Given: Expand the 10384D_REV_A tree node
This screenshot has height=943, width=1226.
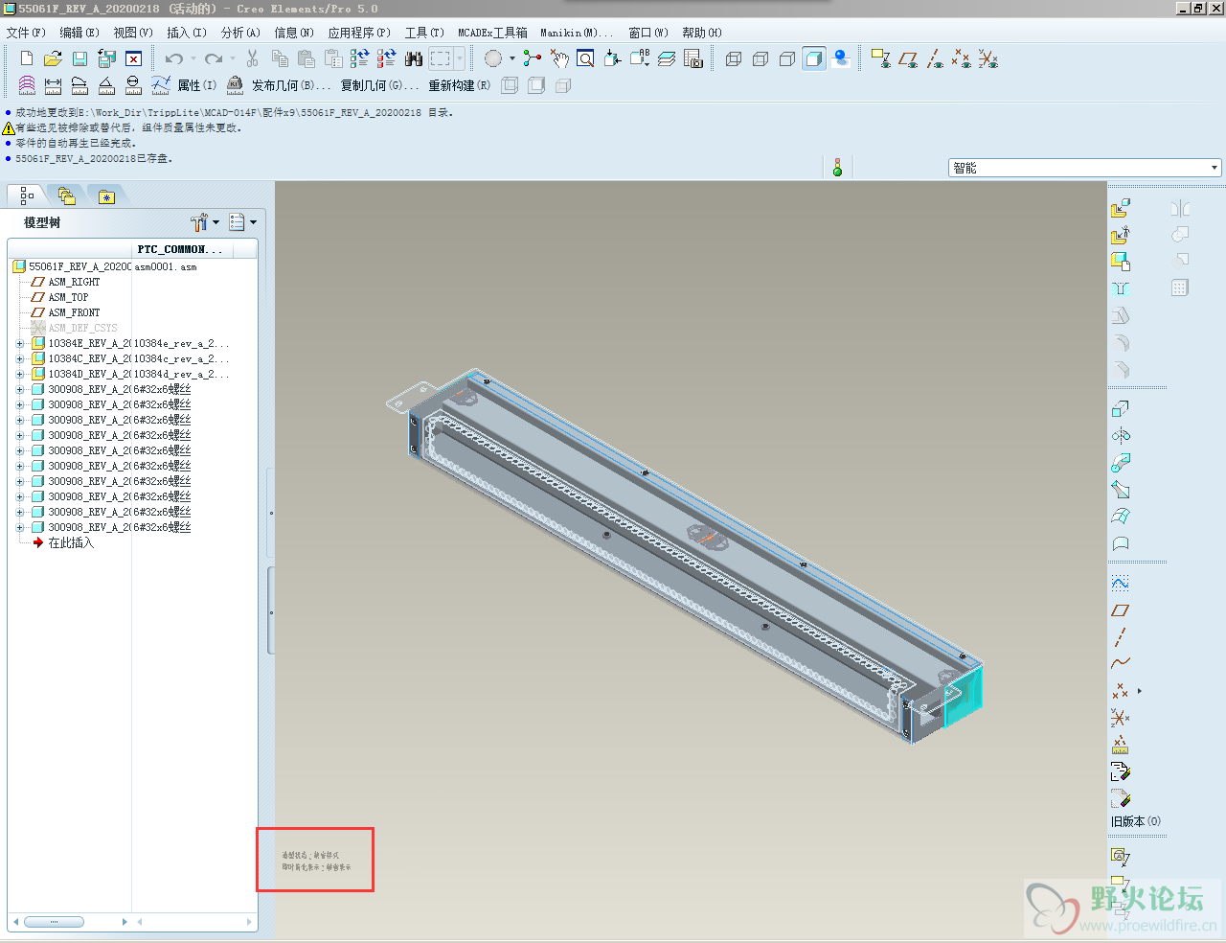Looking at the screenshot, I should point(20,374).
